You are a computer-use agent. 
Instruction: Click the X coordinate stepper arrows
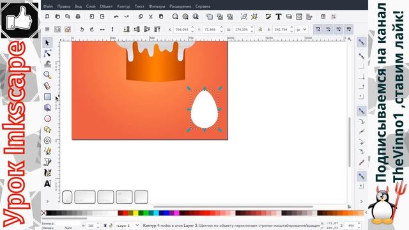click(192, 29)
